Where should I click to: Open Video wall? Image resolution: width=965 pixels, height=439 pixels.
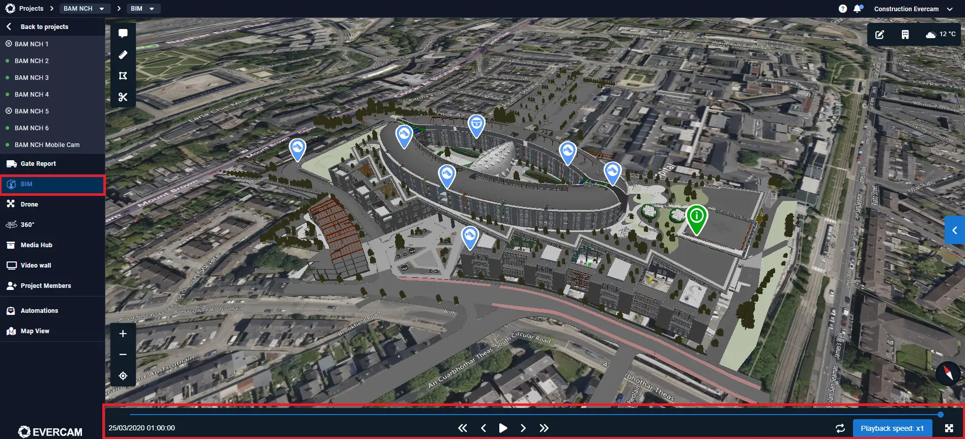point(52,266)
